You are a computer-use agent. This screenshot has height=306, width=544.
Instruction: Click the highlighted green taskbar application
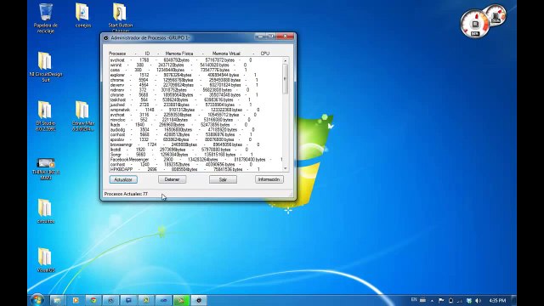pos(181,300)
